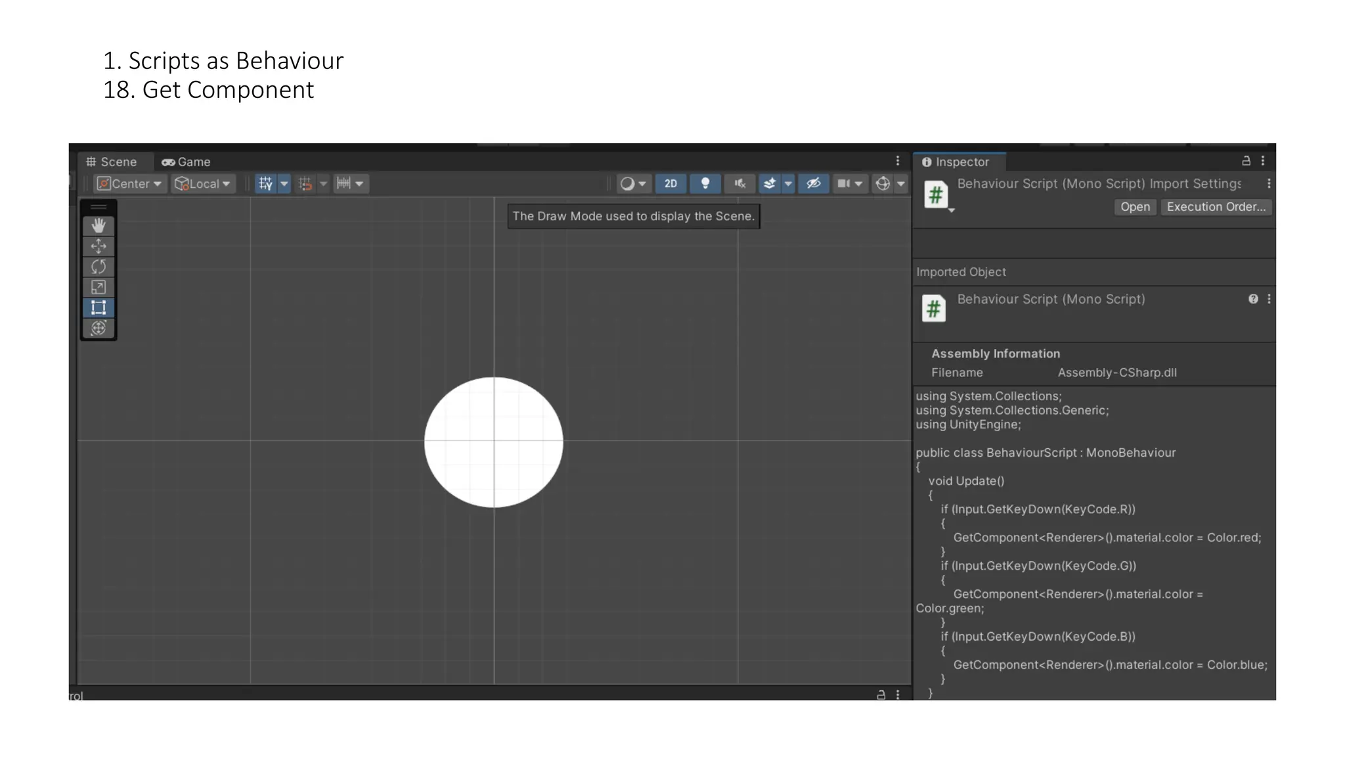Toggle hidden objects visibility eye
Viewport: 1345px width, 757px height.
813,184
